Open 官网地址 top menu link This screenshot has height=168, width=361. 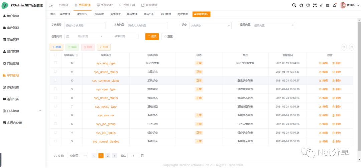(149, 5)
